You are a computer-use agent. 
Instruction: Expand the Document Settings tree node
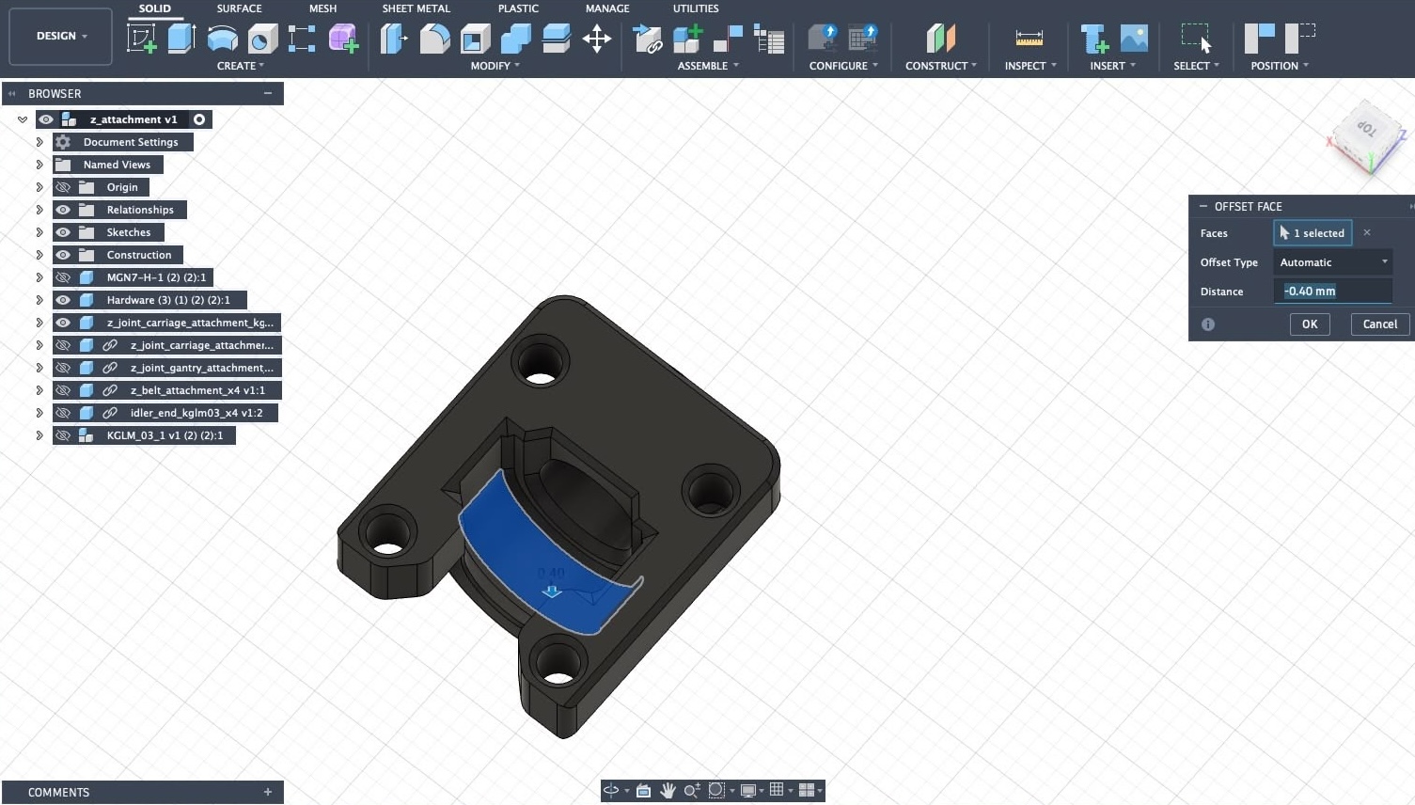click(39, 142)
